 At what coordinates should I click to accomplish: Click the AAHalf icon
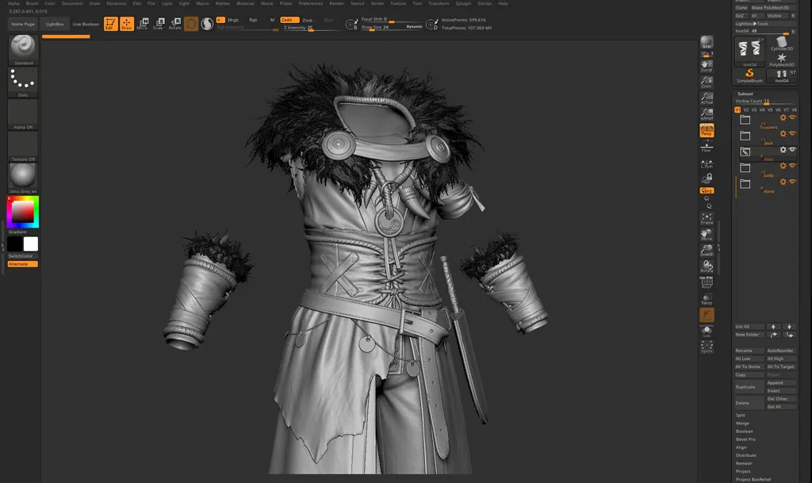pyautogui.click(x=707, y=114)
